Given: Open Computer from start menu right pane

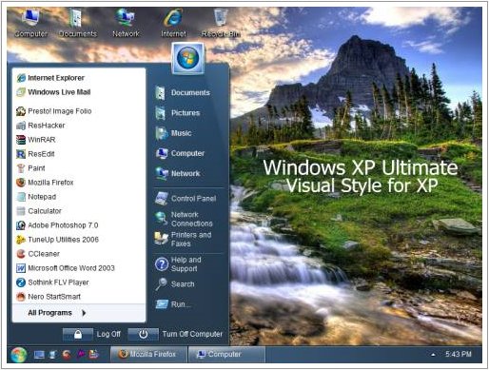Looking at the screenshot, I should [180, 153].
